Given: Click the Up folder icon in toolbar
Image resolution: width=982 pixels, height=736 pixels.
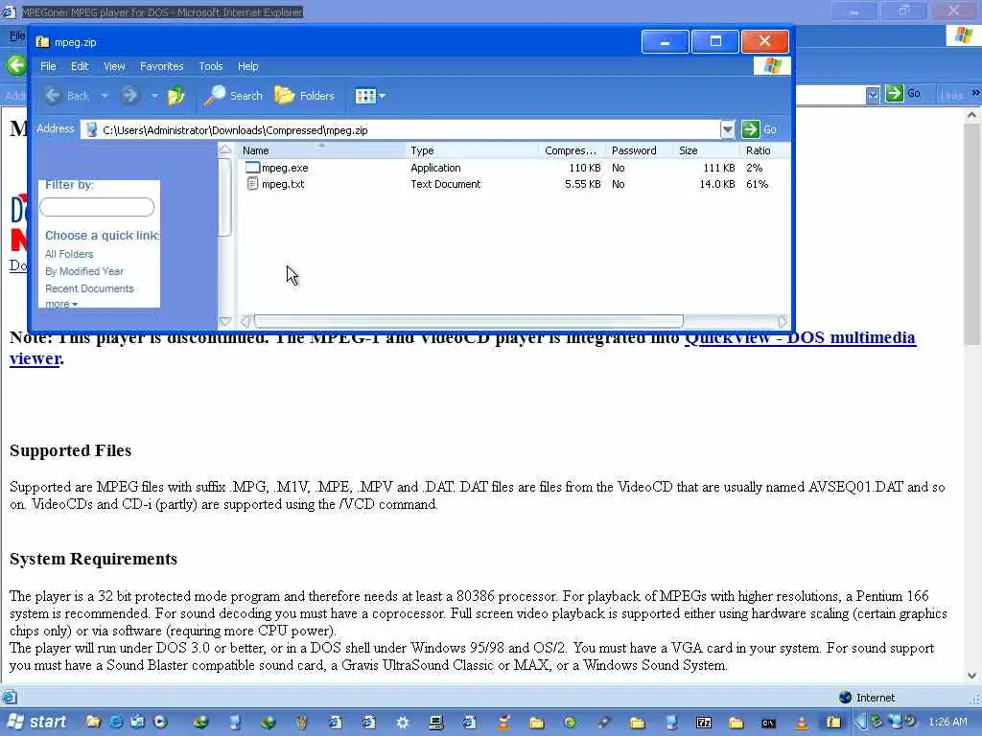Looking at the screenshot, I should (x=176, y=96).
